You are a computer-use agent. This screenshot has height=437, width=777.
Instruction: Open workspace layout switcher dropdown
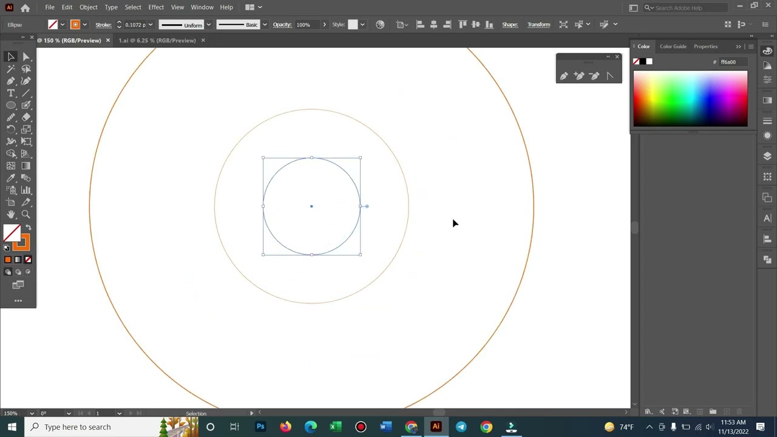point(253,7)
